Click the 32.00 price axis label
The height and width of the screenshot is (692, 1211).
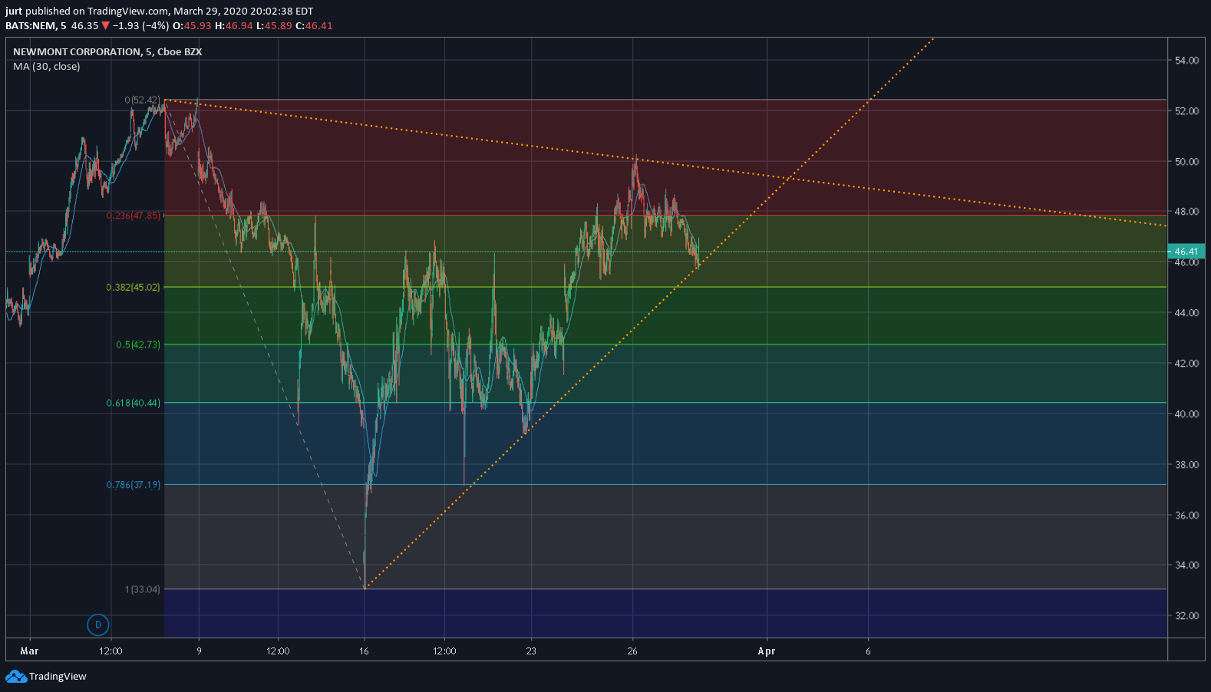point(1186,616)
